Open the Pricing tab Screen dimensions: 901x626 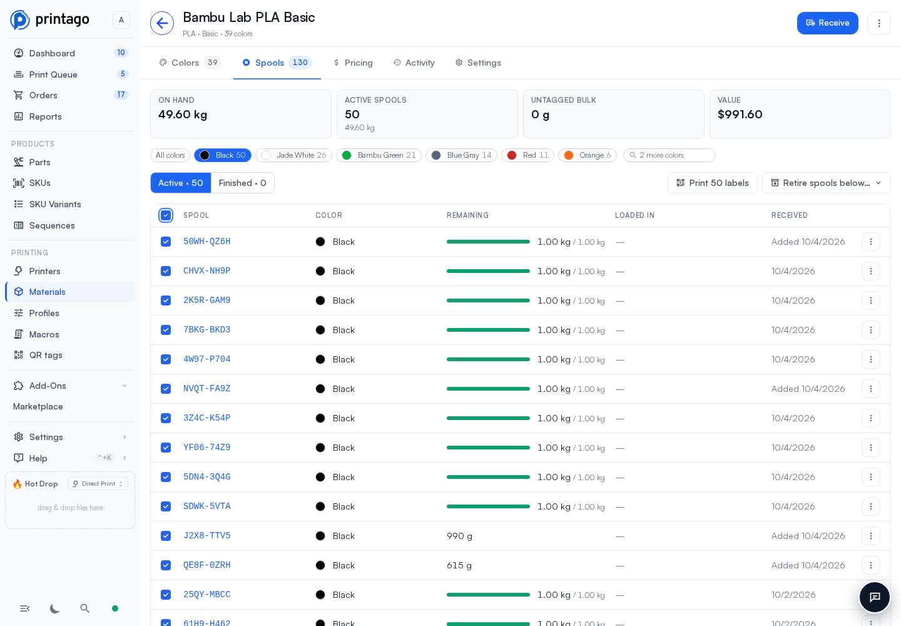point(353,63)
